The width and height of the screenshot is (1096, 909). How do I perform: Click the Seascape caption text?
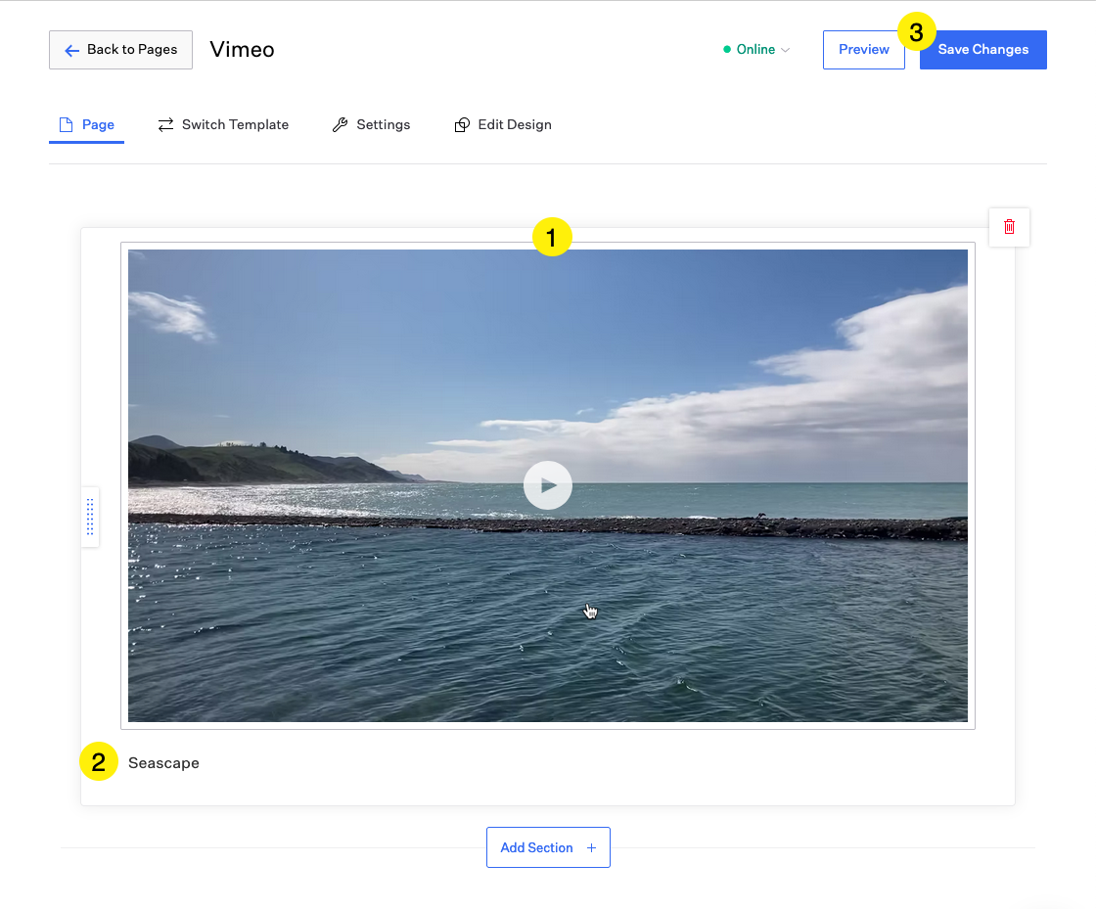click(x=163, y=763)
